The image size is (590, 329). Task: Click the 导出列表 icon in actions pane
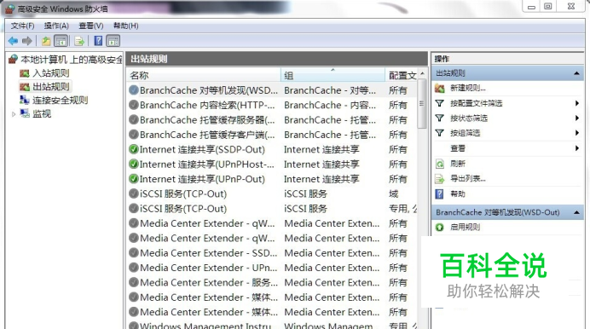point(439,179)
